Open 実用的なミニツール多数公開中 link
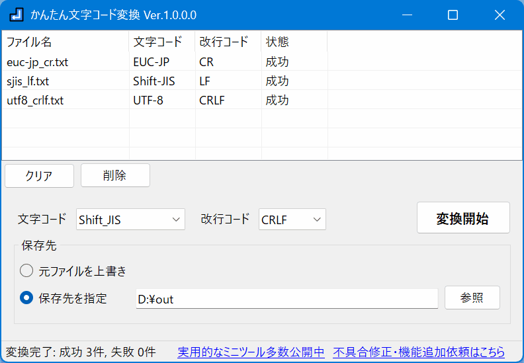The image size is (524, 363). click(x=251, y=352)
